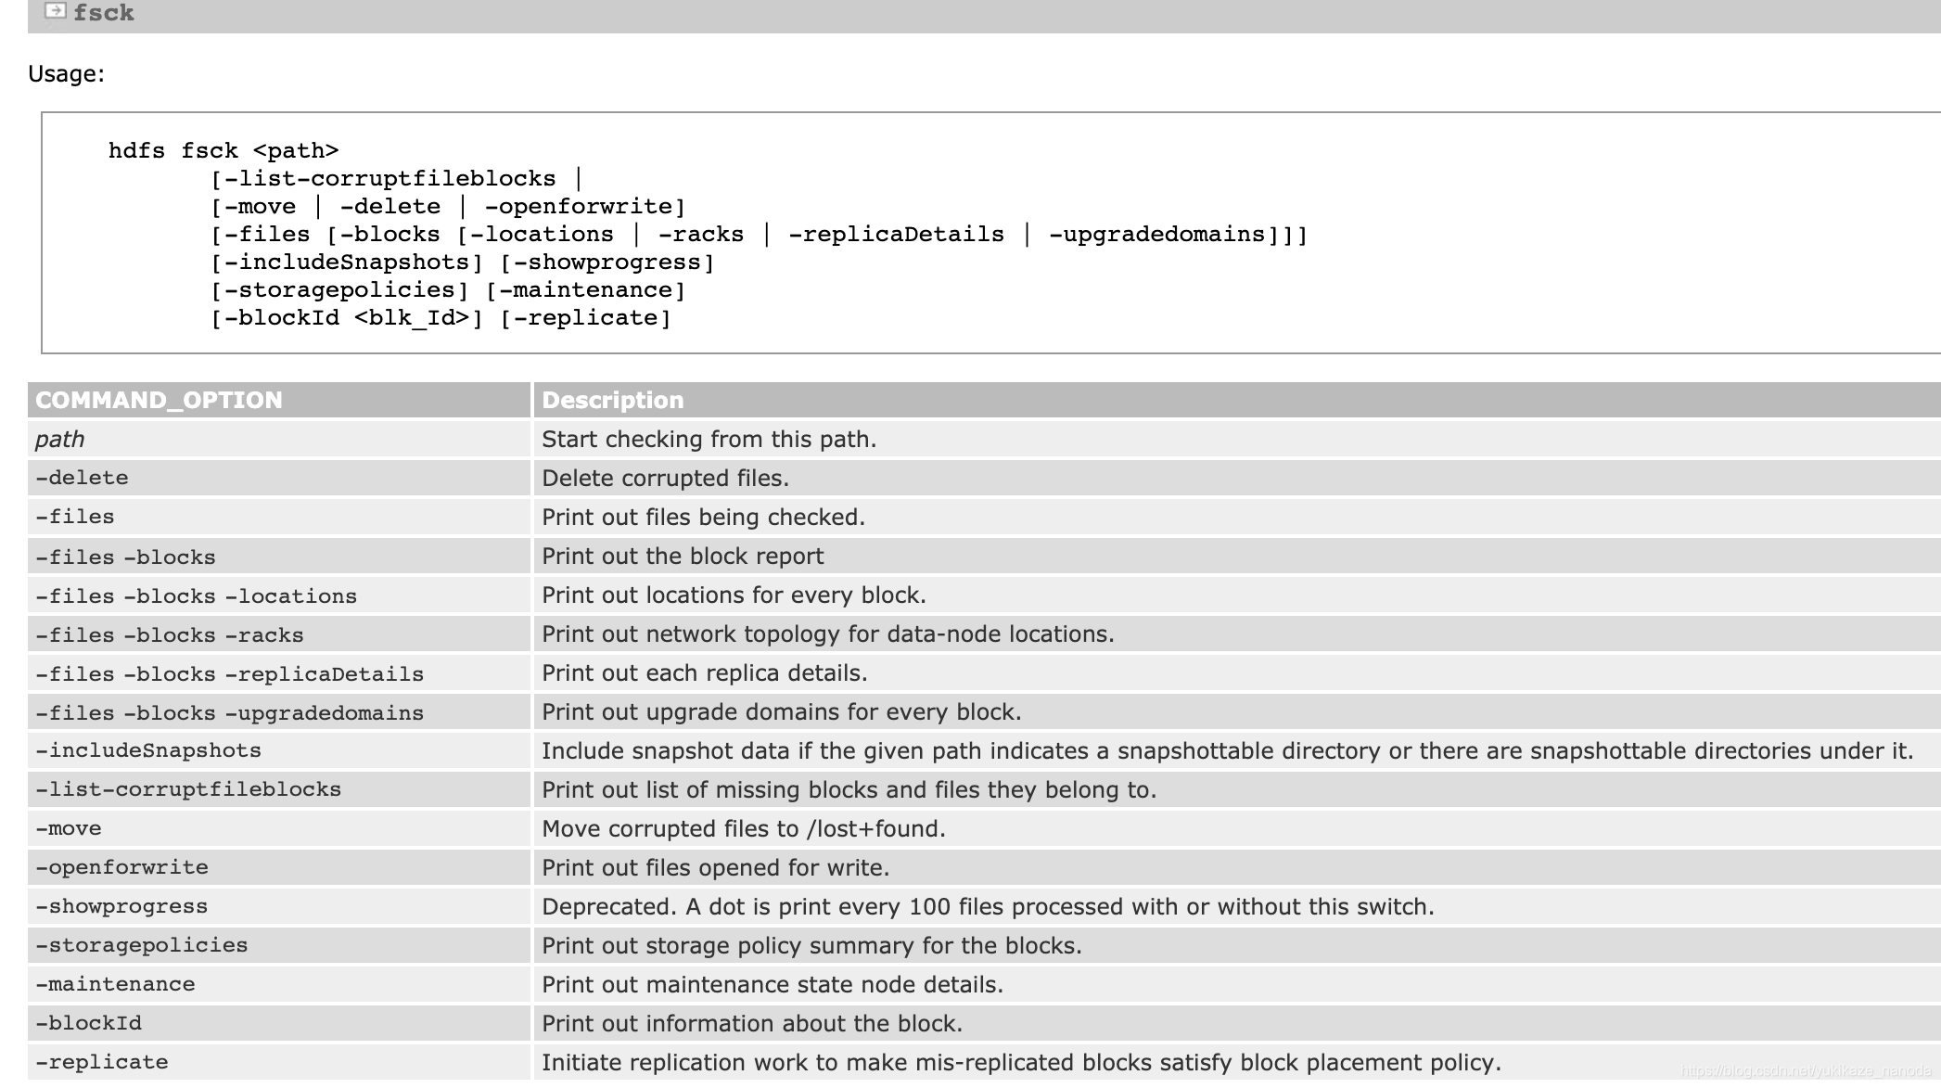The width and height of the screenshot is (1941, 1088).
Task: Click the hdfs fsck usage code box
Action: [705, 234]
